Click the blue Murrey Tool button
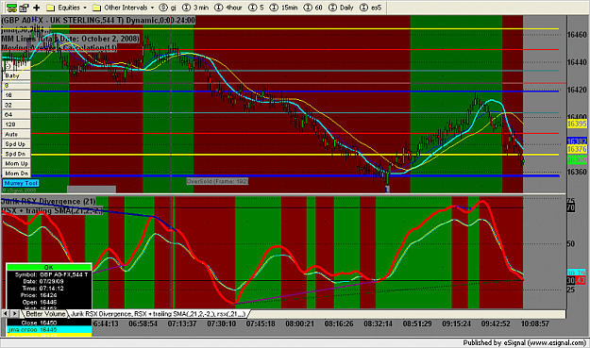The width and height of the screenshot is (590, 348). 21,183
